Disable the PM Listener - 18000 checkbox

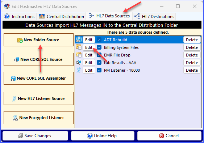[x=99, y=70]
